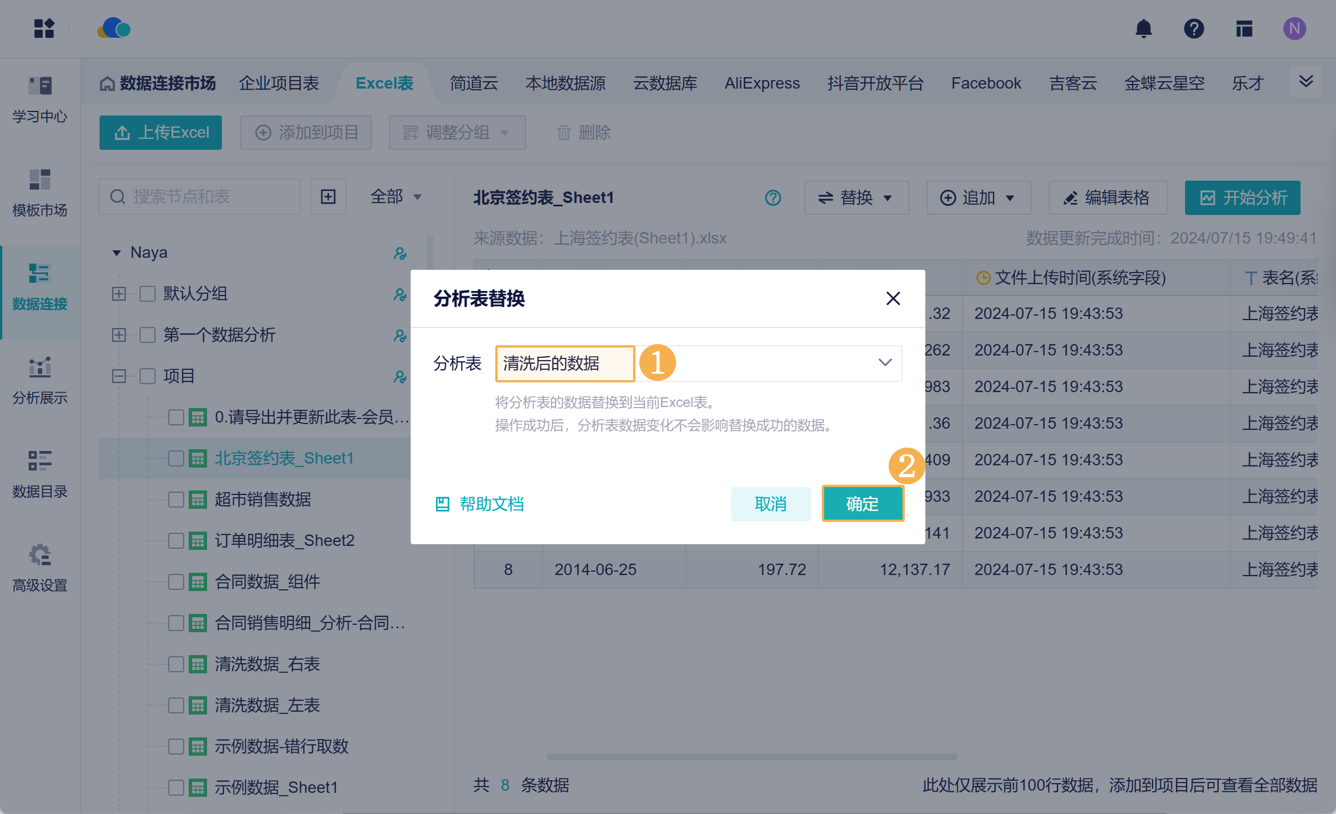Click the notification bell icon
This screenshot has height=814, width=1336.
point(1143,29)
